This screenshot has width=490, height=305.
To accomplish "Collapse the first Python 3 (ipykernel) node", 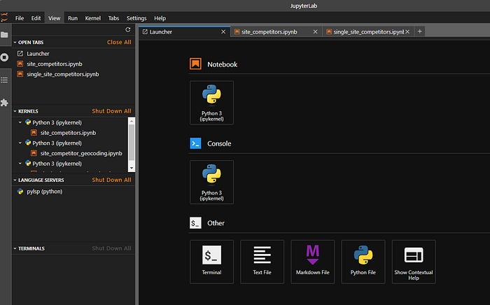I will click(x=20, y=122).
